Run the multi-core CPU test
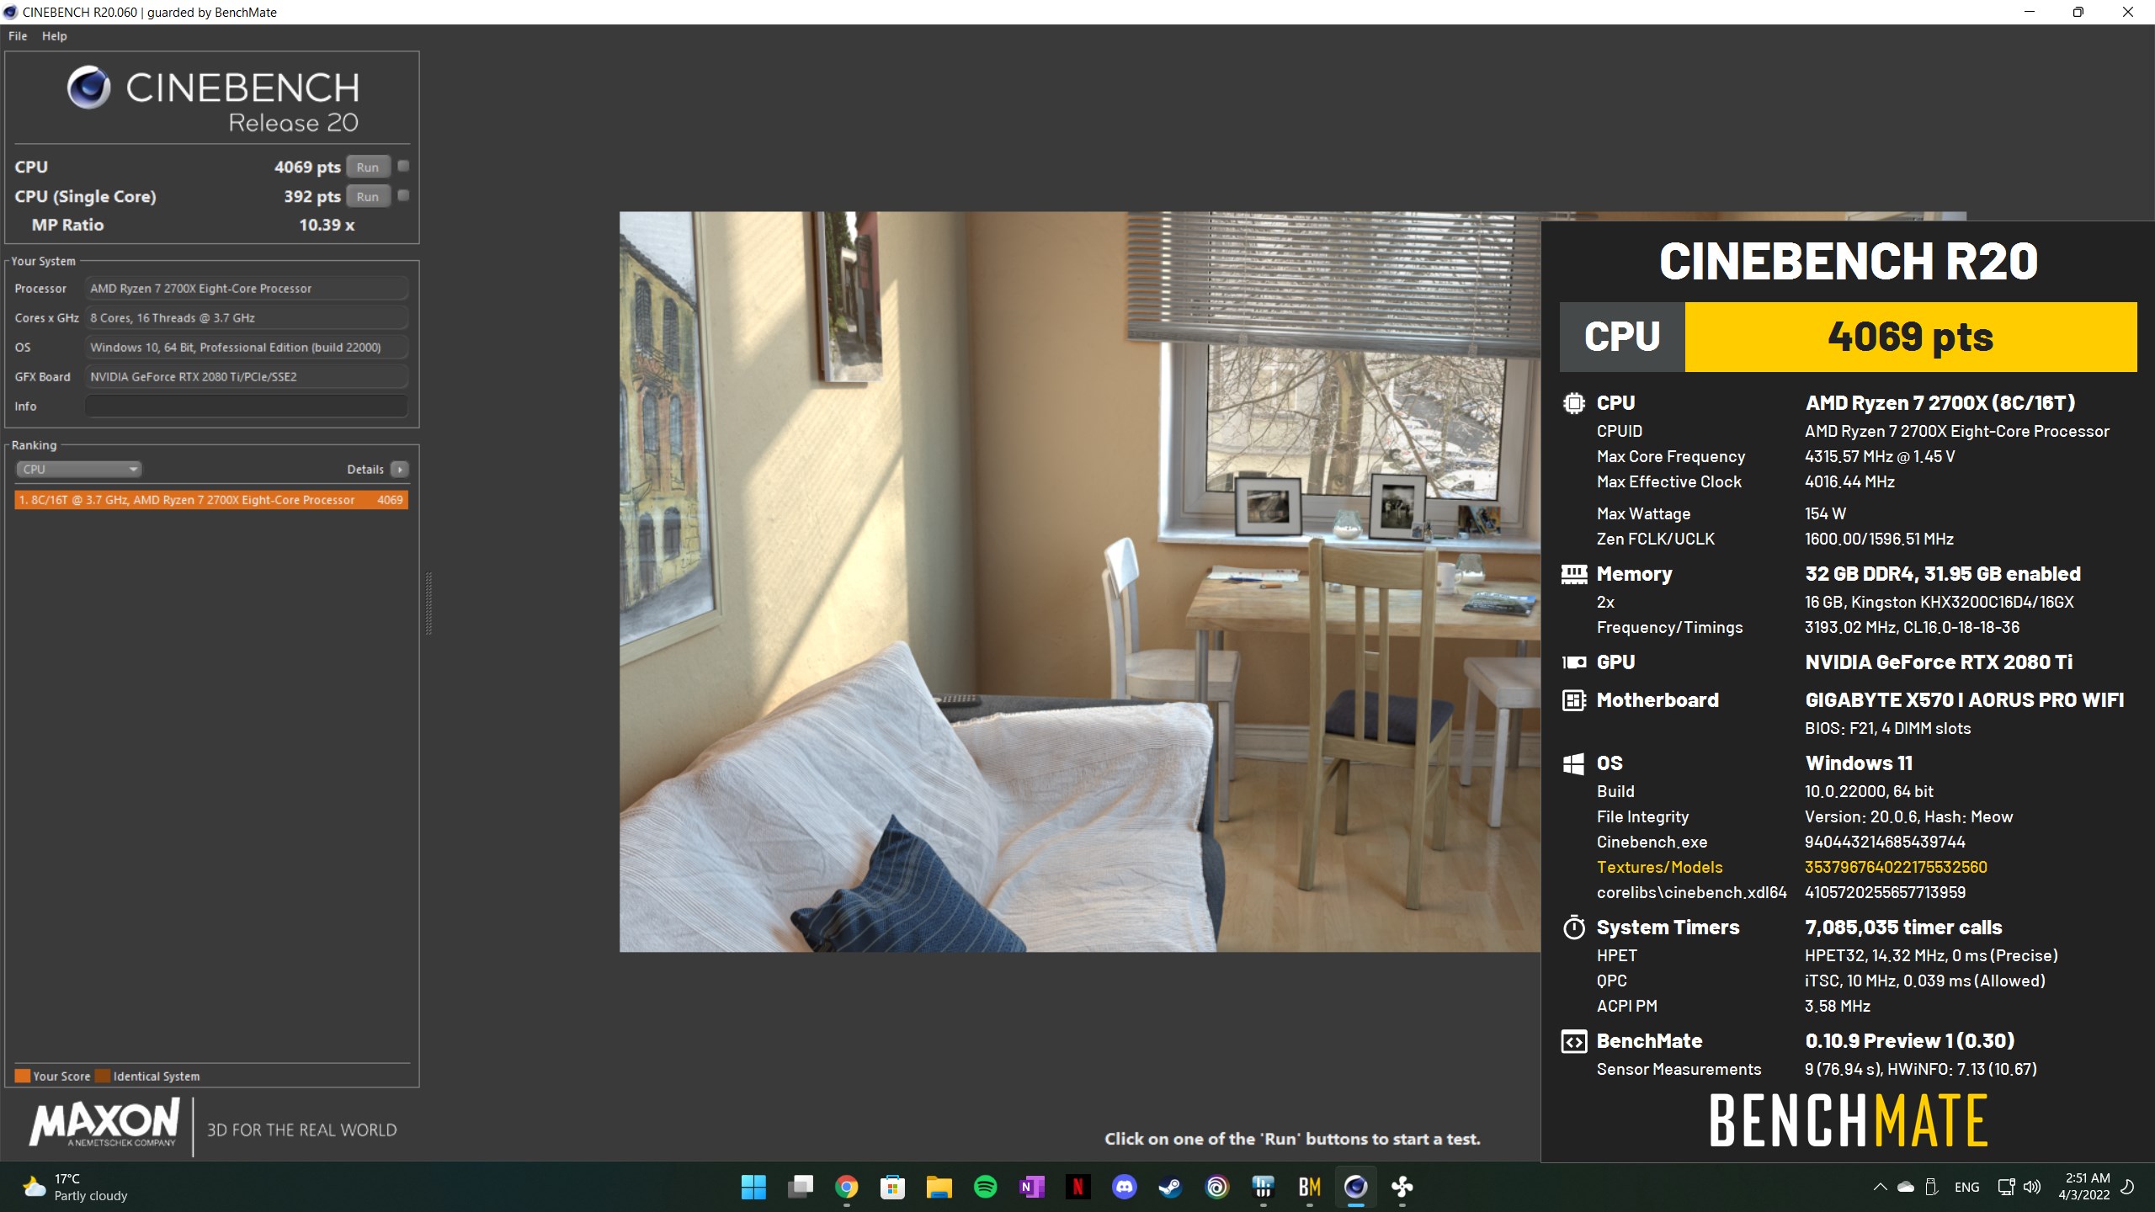 [368, 167]
